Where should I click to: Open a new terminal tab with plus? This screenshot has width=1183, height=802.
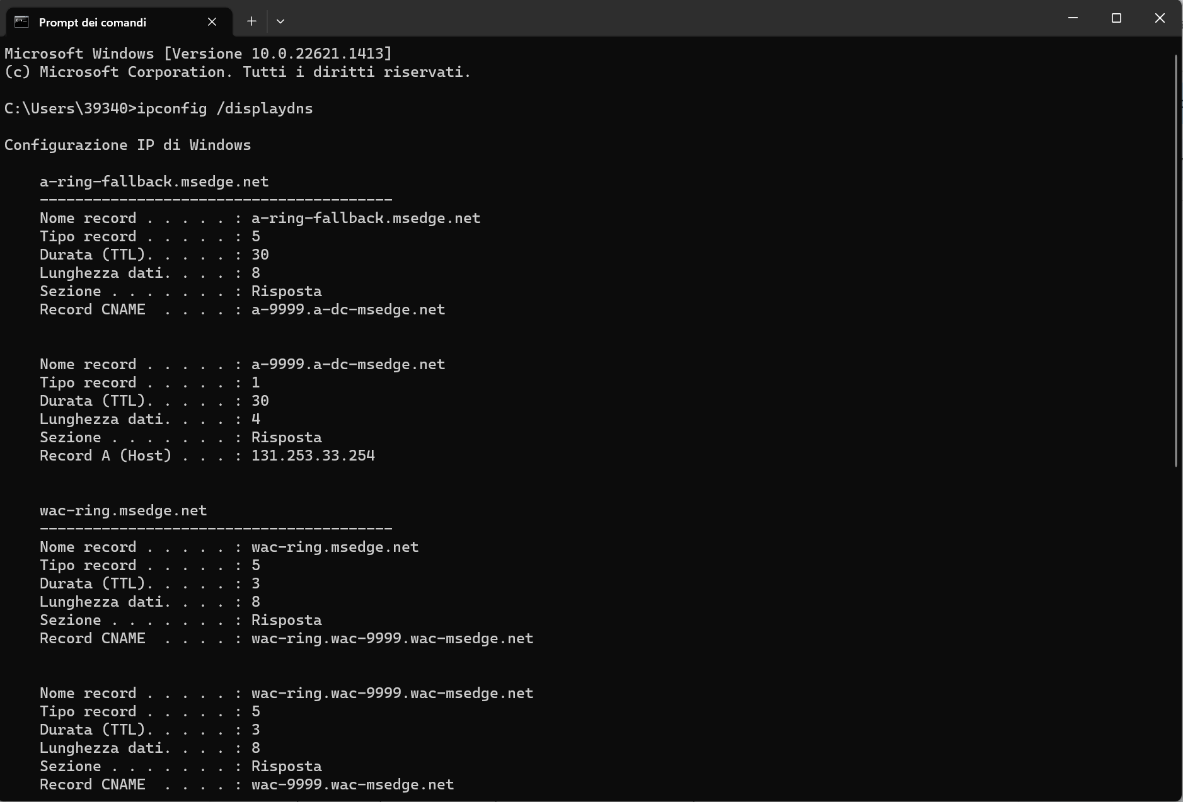click(251, 21)
